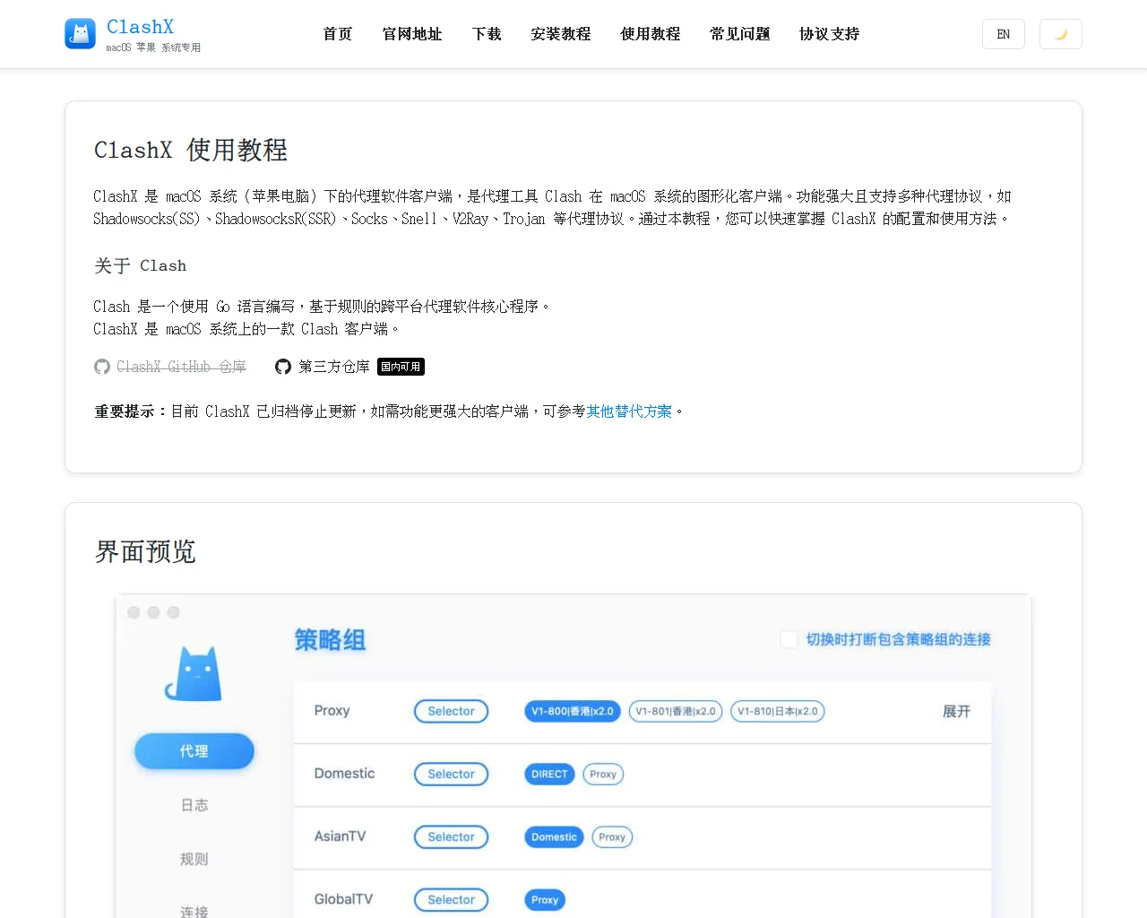Open the 安装教程 nav item

click(561, 34)
